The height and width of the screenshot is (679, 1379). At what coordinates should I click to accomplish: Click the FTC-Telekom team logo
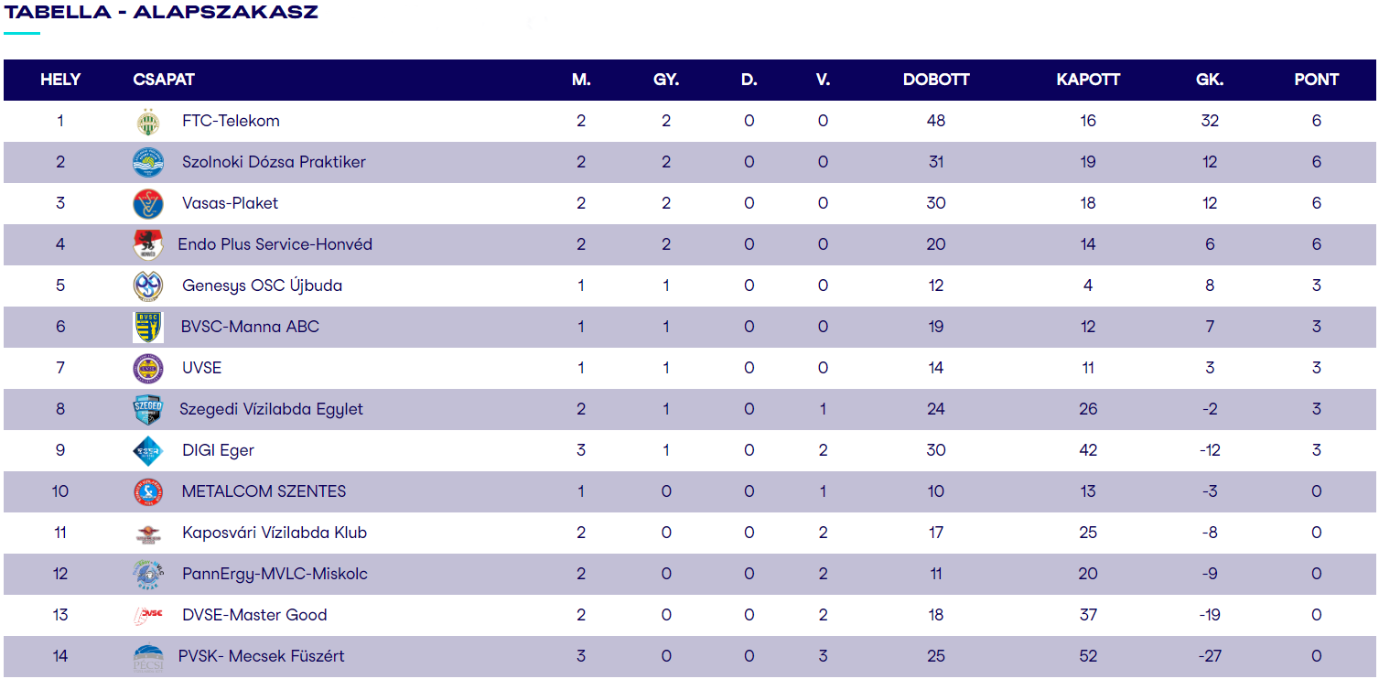[x=147, y=121]
